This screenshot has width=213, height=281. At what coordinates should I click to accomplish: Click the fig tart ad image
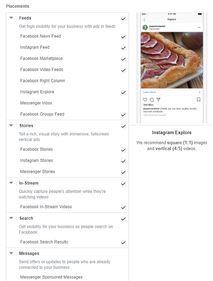[x=172, y=60]
